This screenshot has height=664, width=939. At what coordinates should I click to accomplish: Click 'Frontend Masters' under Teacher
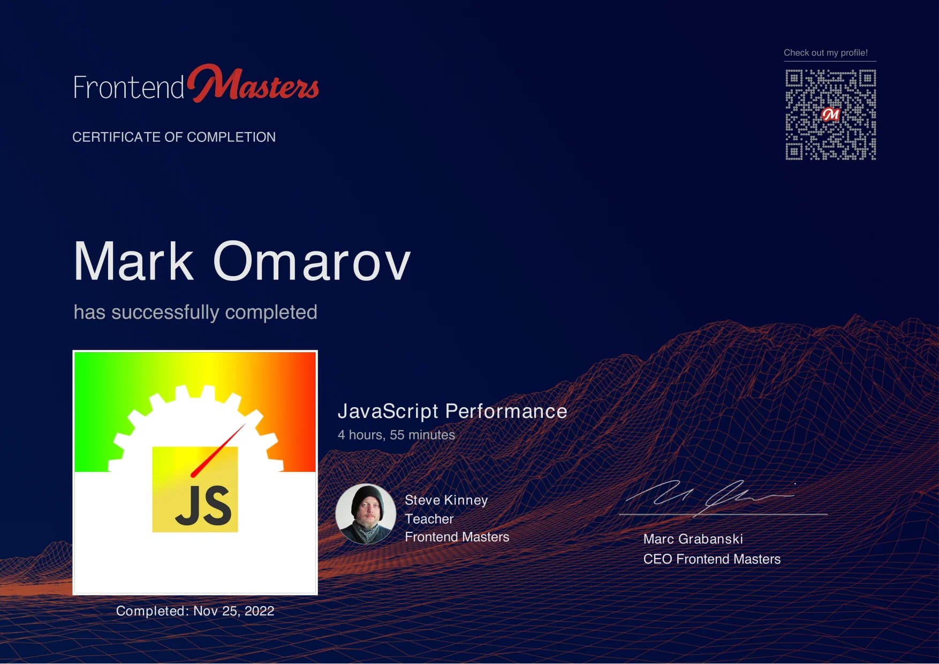[457, 537]
